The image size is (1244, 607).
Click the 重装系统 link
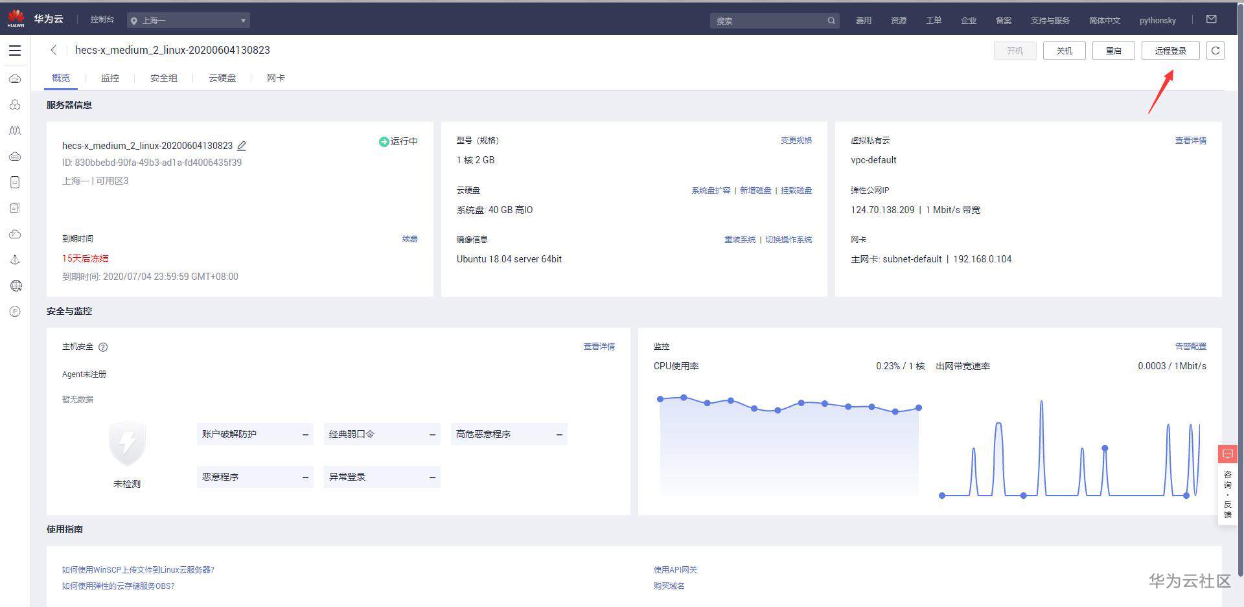[740, 240]
